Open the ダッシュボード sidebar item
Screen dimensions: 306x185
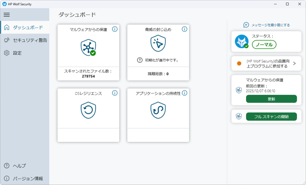(x=28, y=27)
